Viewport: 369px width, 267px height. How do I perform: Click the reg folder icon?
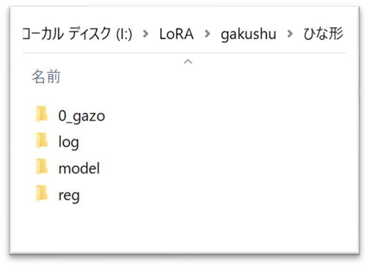pos(42,193)
